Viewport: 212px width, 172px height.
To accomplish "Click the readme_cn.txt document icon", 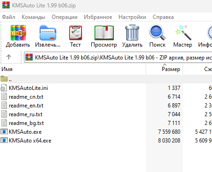I will pyautogui.click(x=4, y=97).
